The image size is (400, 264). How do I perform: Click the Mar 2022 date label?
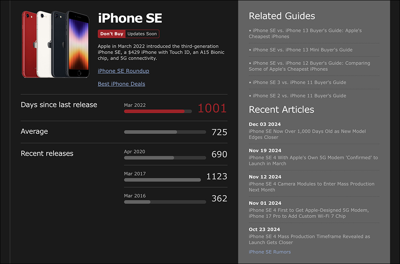135,105
